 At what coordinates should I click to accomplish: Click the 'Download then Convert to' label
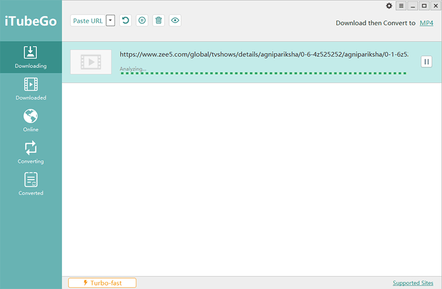tap(376, 23)
